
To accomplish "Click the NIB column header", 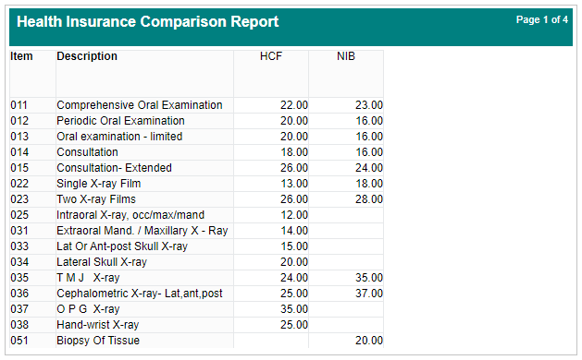I will point(346,56).
